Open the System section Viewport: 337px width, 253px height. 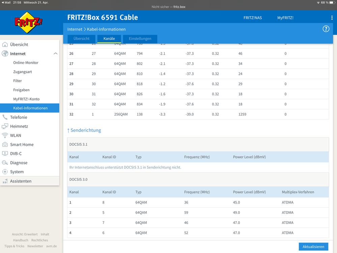click(17, 172)
